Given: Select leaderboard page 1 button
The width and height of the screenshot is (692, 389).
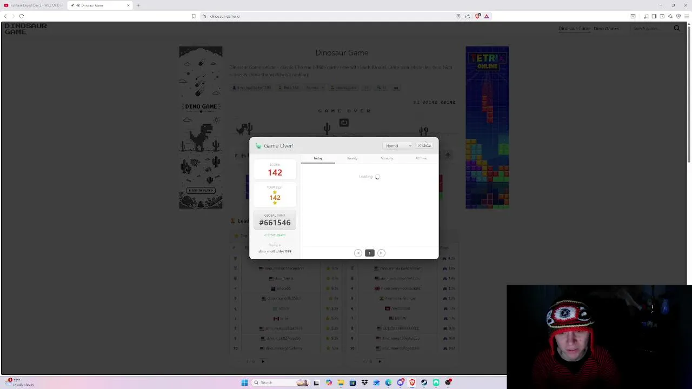Looking at the screenshot, I should 370,253.
